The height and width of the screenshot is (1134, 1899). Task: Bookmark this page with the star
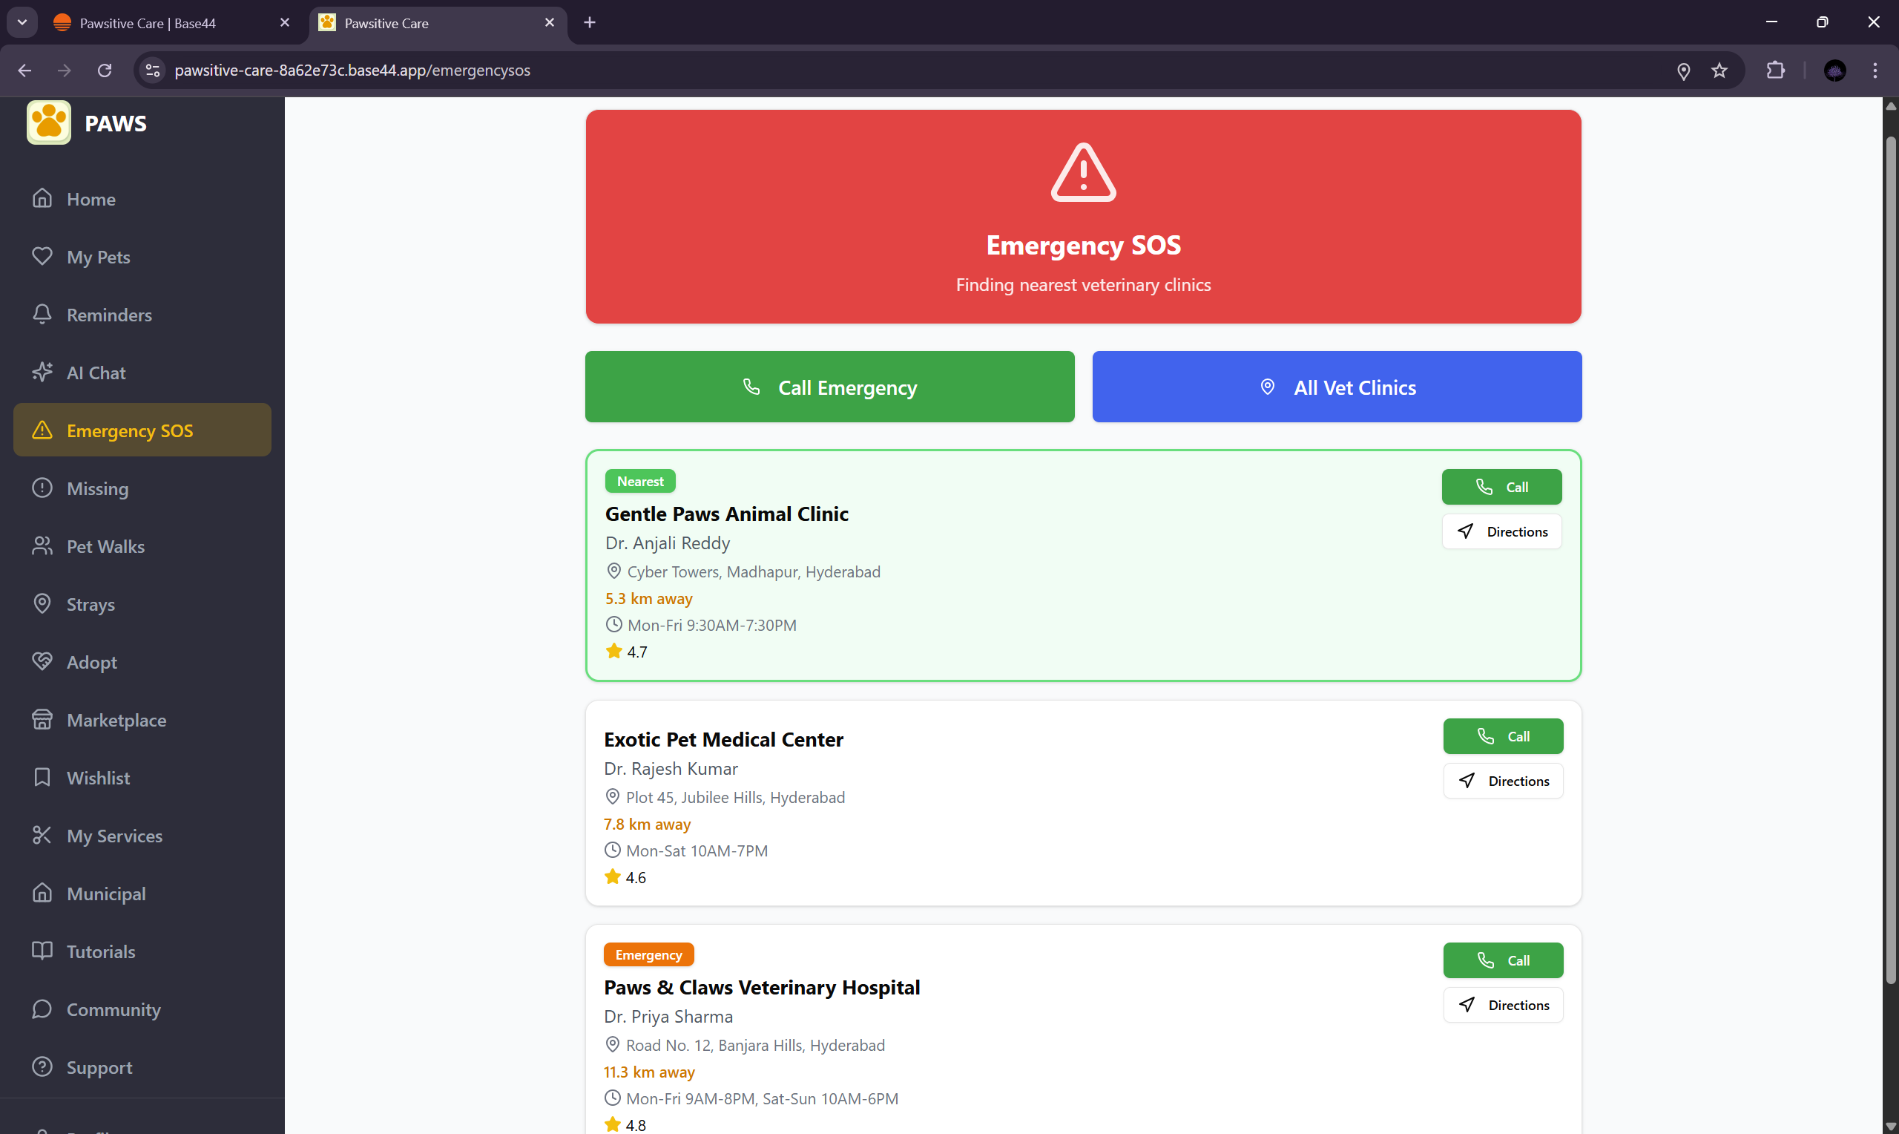[1719, 71]
